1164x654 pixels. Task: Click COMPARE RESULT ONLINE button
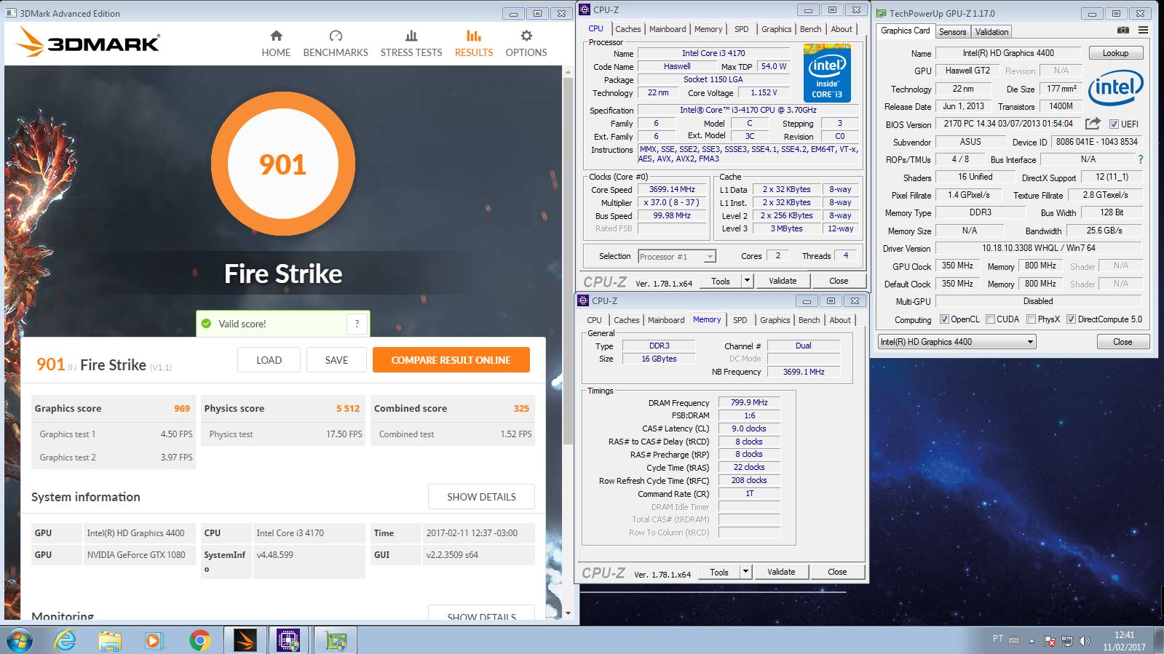(451, 360)
